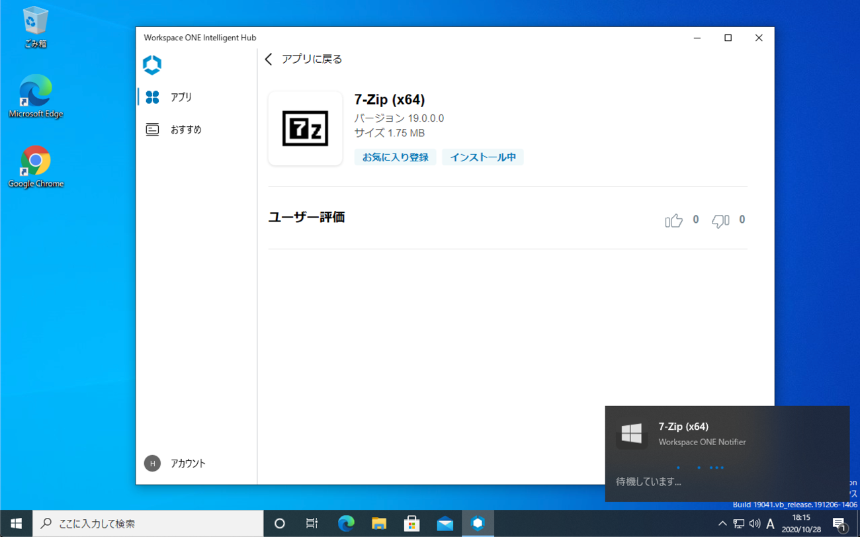This screenshot has width=860, height=537.
Task: Click the taskbar search box
Action: [148, 523]
